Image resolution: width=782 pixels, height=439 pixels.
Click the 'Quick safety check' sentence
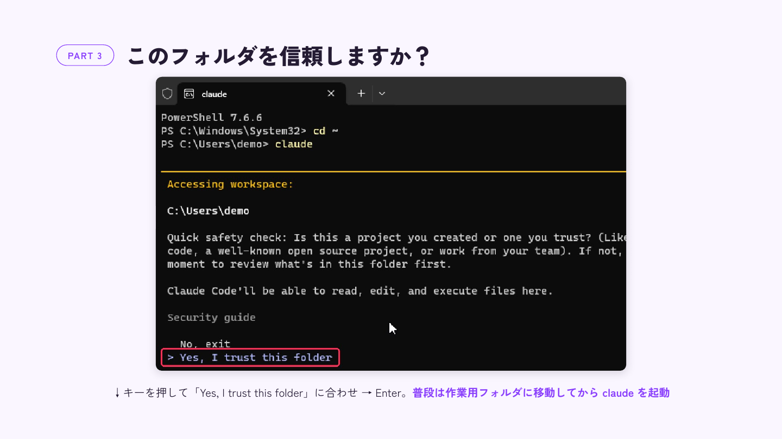coord(396,251)
